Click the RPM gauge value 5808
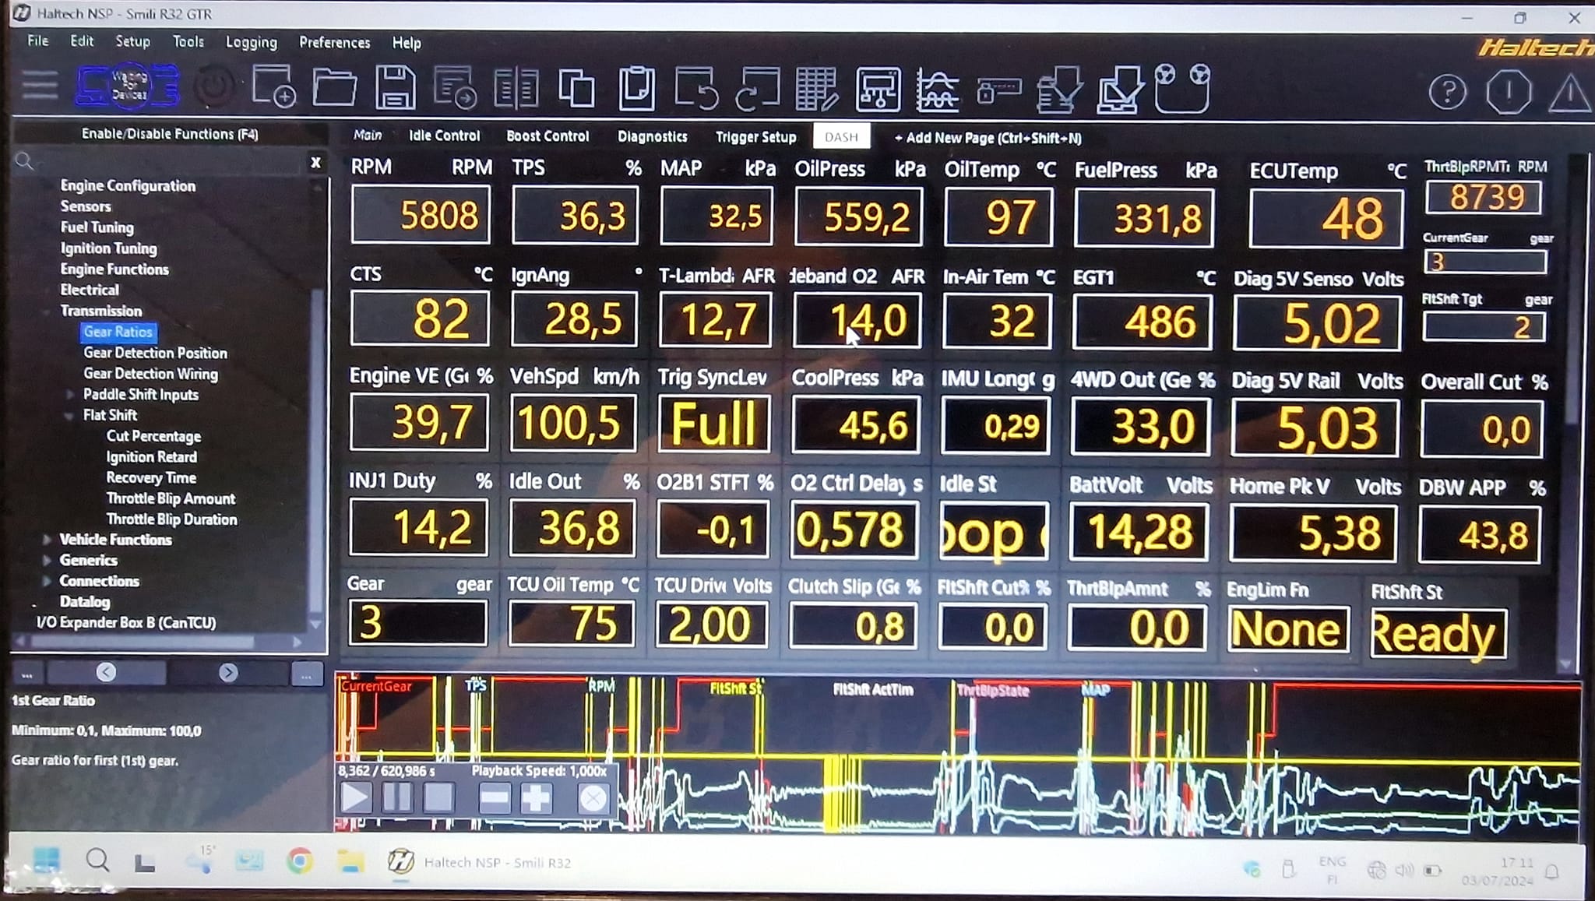The height and width of the screenshot is (901, 1595). click(x=421, y=215)
